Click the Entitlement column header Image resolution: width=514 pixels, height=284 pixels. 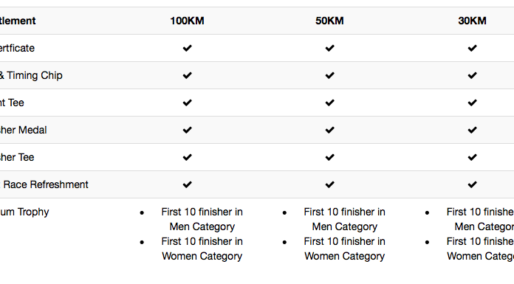pyautogui.click(x=18, y=21)
